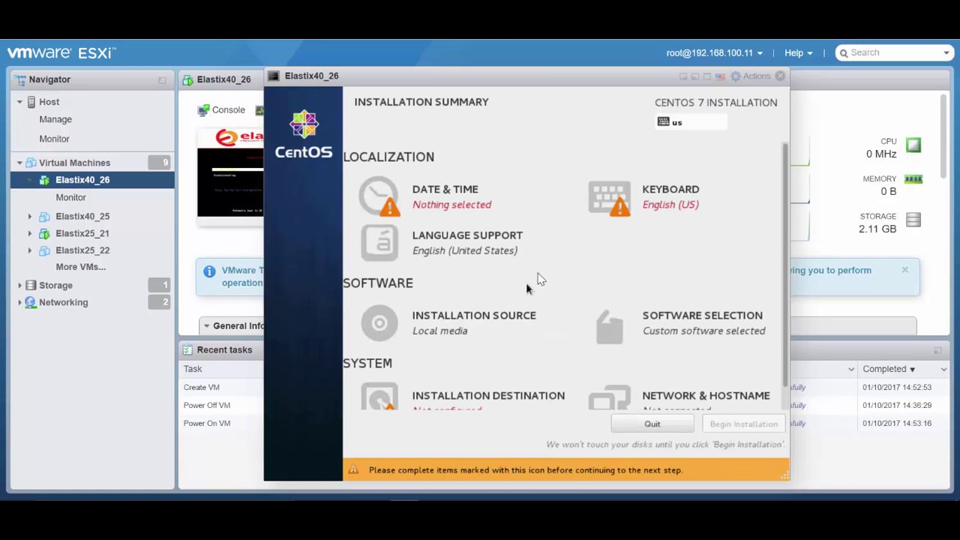Viewport: 960px width, 540px height.
Task: Click the Console button in VM toolbar
Action: click(221, 110)
